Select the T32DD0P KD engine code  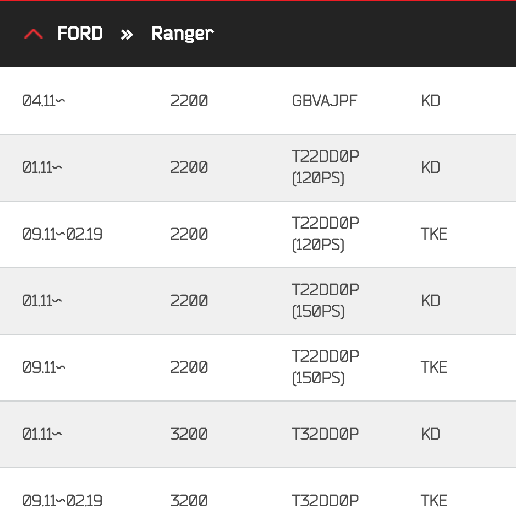pyautogui.click(x=325, y=434)
